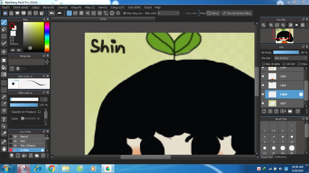Check the Khóa layer option
Image resolution: width=309 pixels, height=173 pixels.
tap(299, 64)
